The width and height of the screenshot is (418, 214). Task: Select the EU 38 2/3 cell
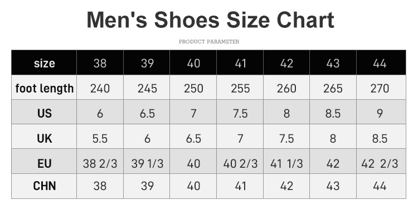coord(100,161)
